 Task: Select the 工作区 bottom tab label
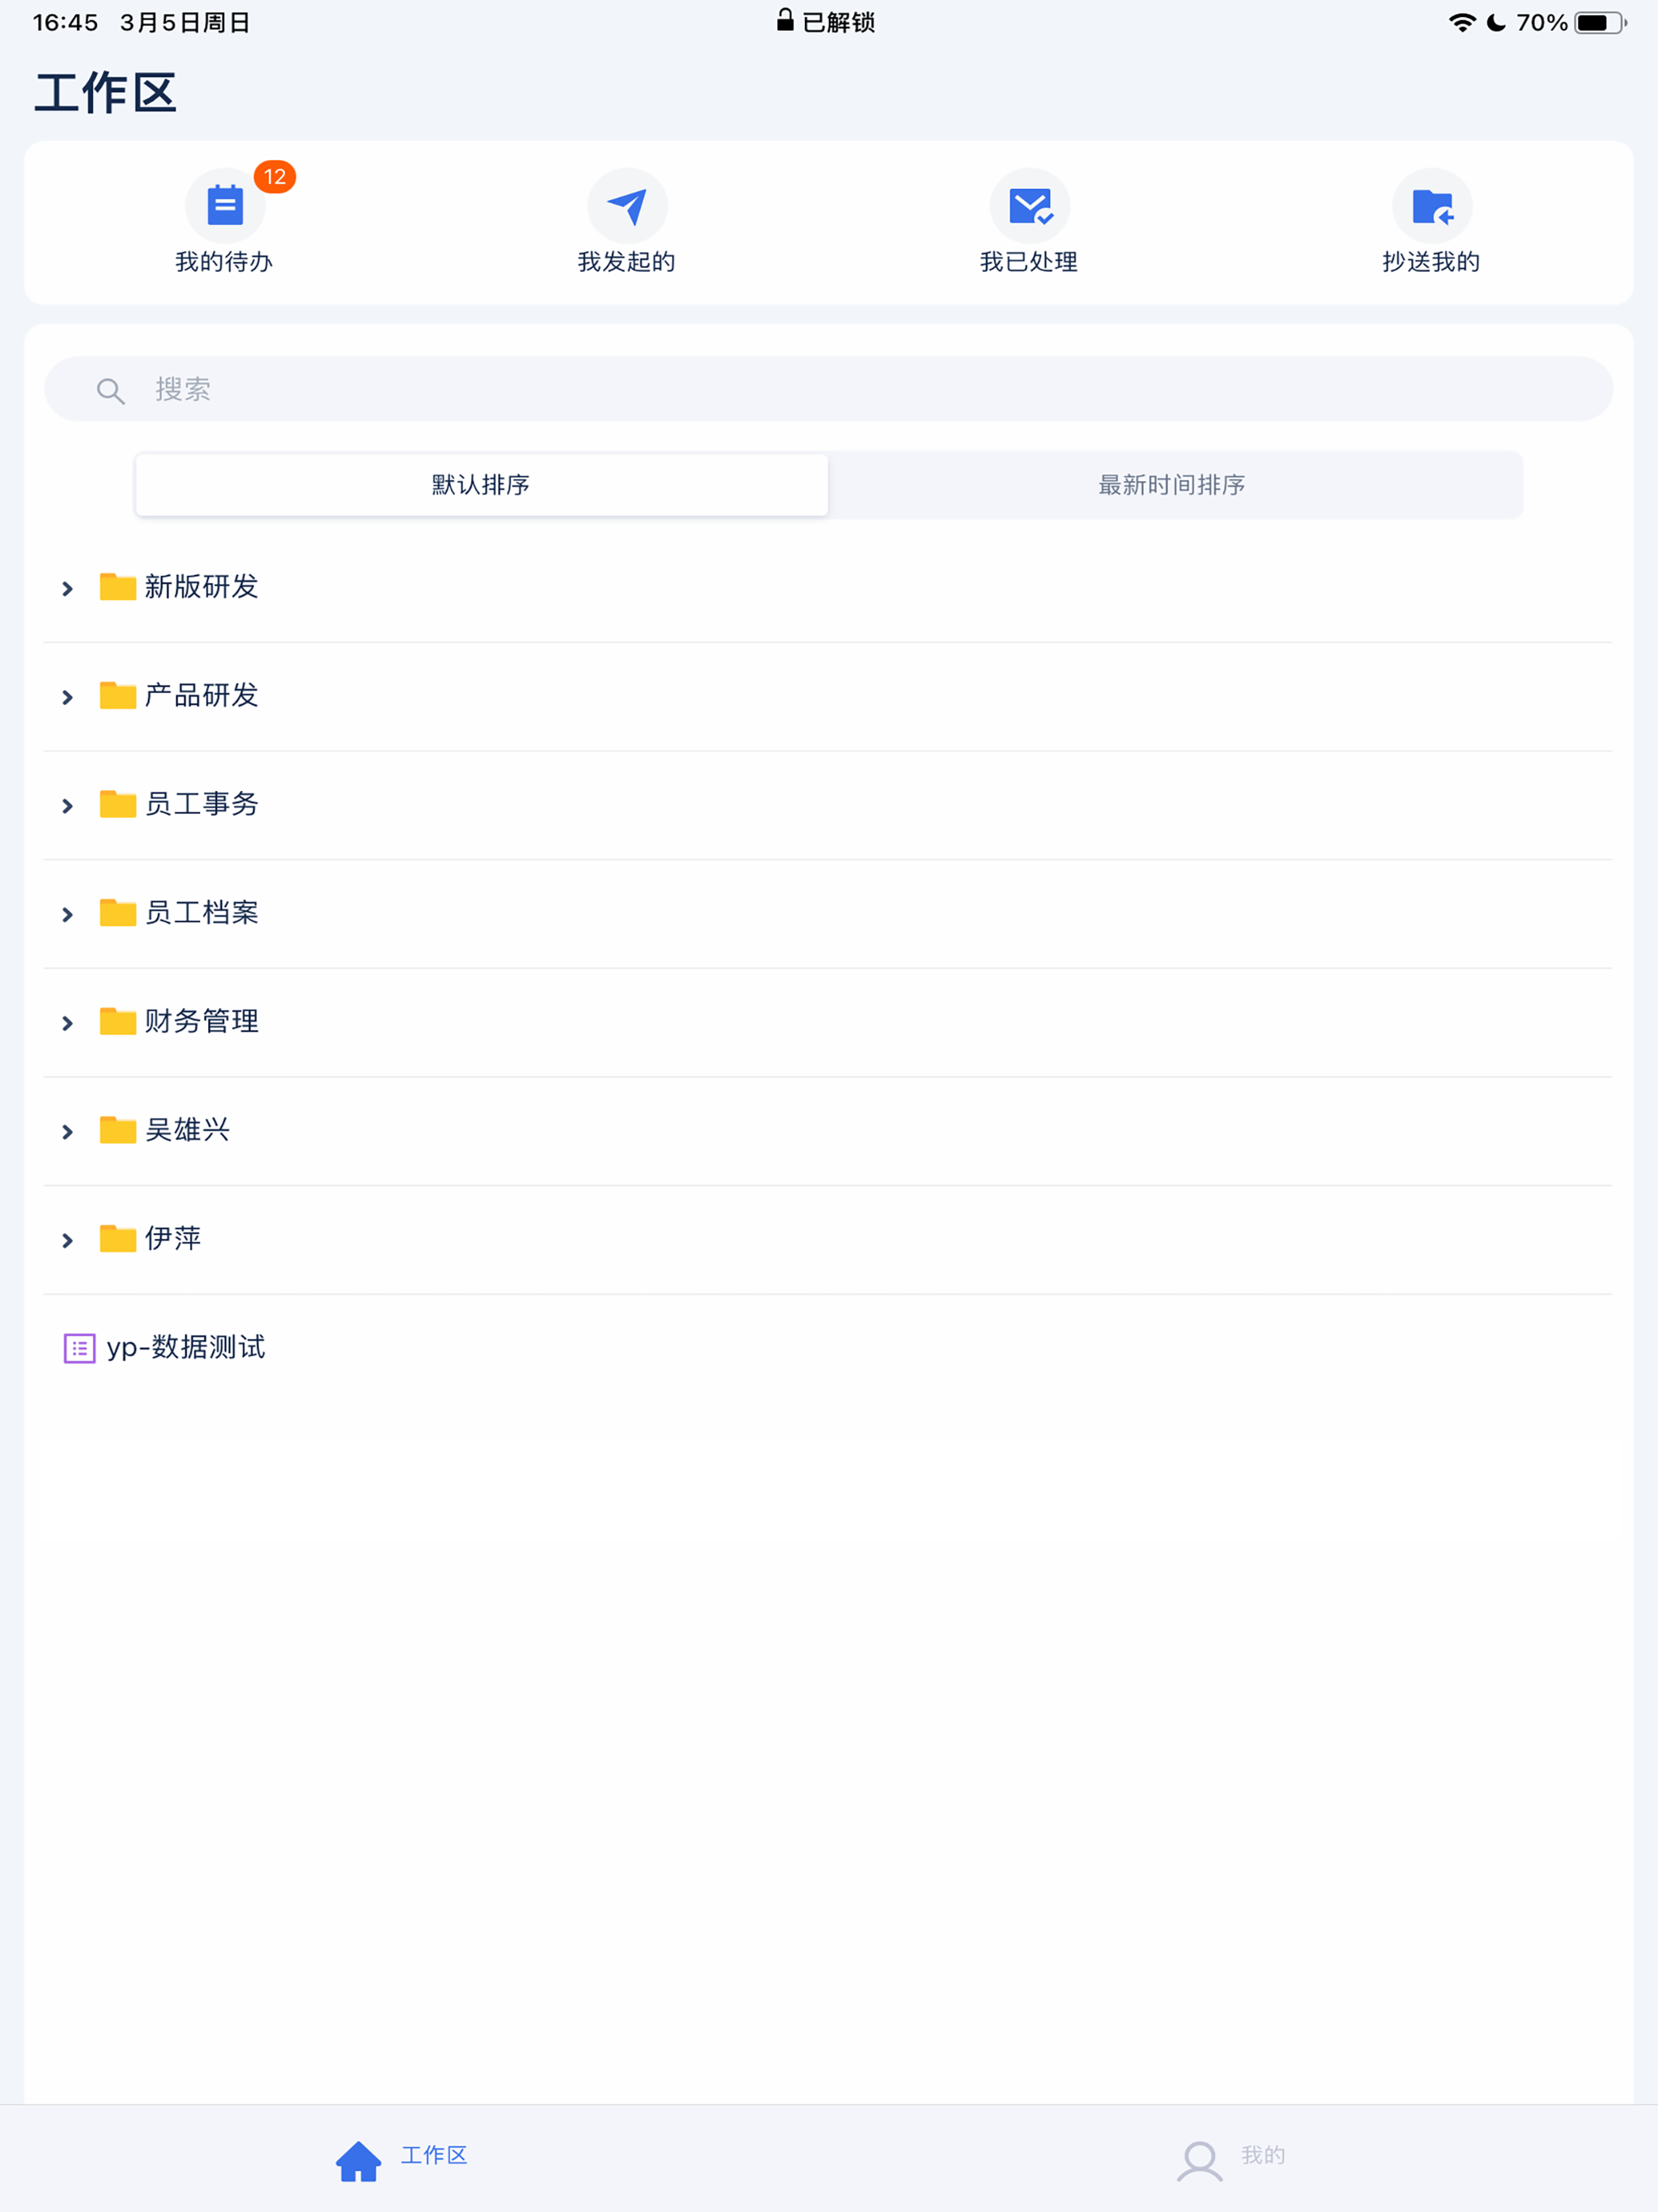434,2155
